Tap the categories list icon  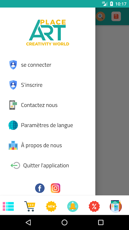coord(8,206)
